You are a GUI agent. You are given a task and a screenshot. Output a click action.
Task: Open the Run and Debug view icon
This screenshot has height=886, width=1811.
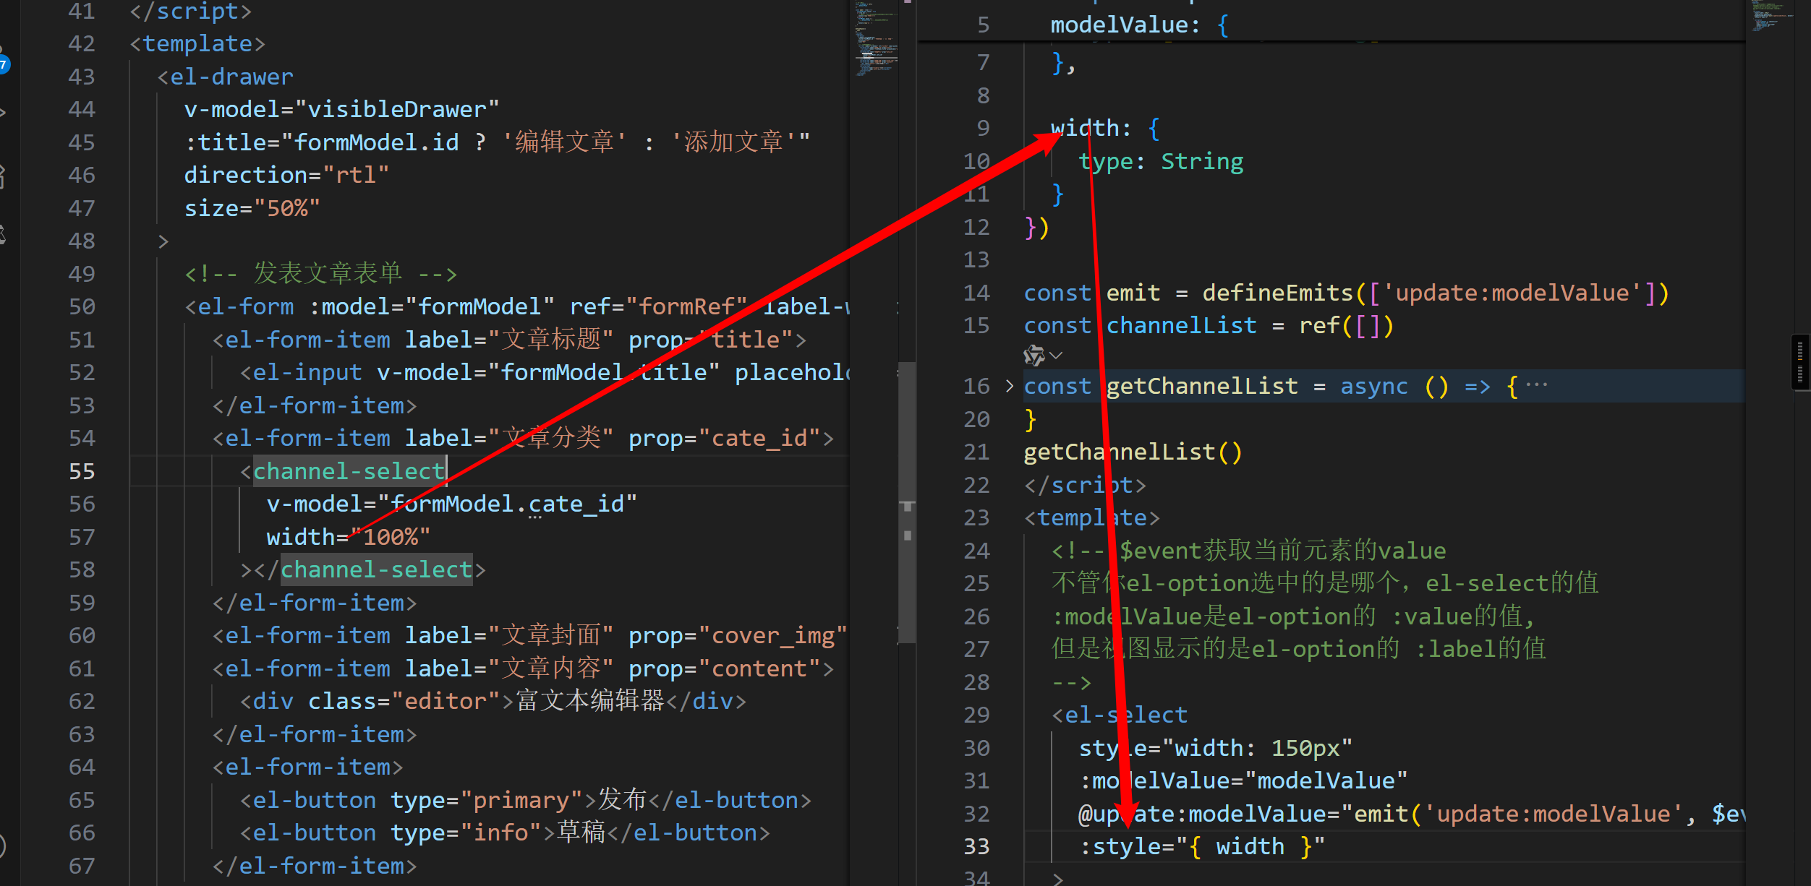(x=3, y=113)
